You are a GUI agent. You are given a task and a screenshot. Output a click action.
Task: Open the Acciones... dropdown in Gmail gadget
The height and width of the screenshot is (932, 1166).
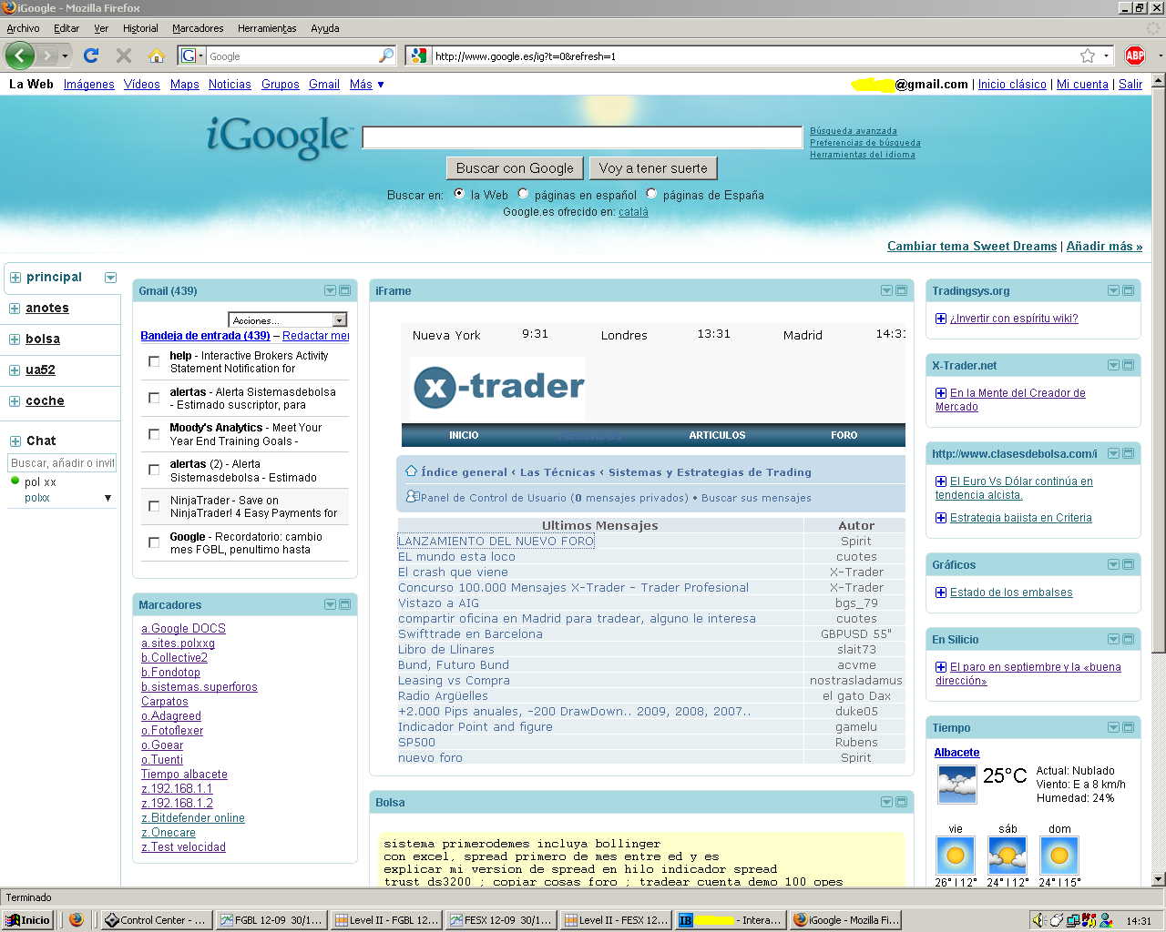[288, 320]
